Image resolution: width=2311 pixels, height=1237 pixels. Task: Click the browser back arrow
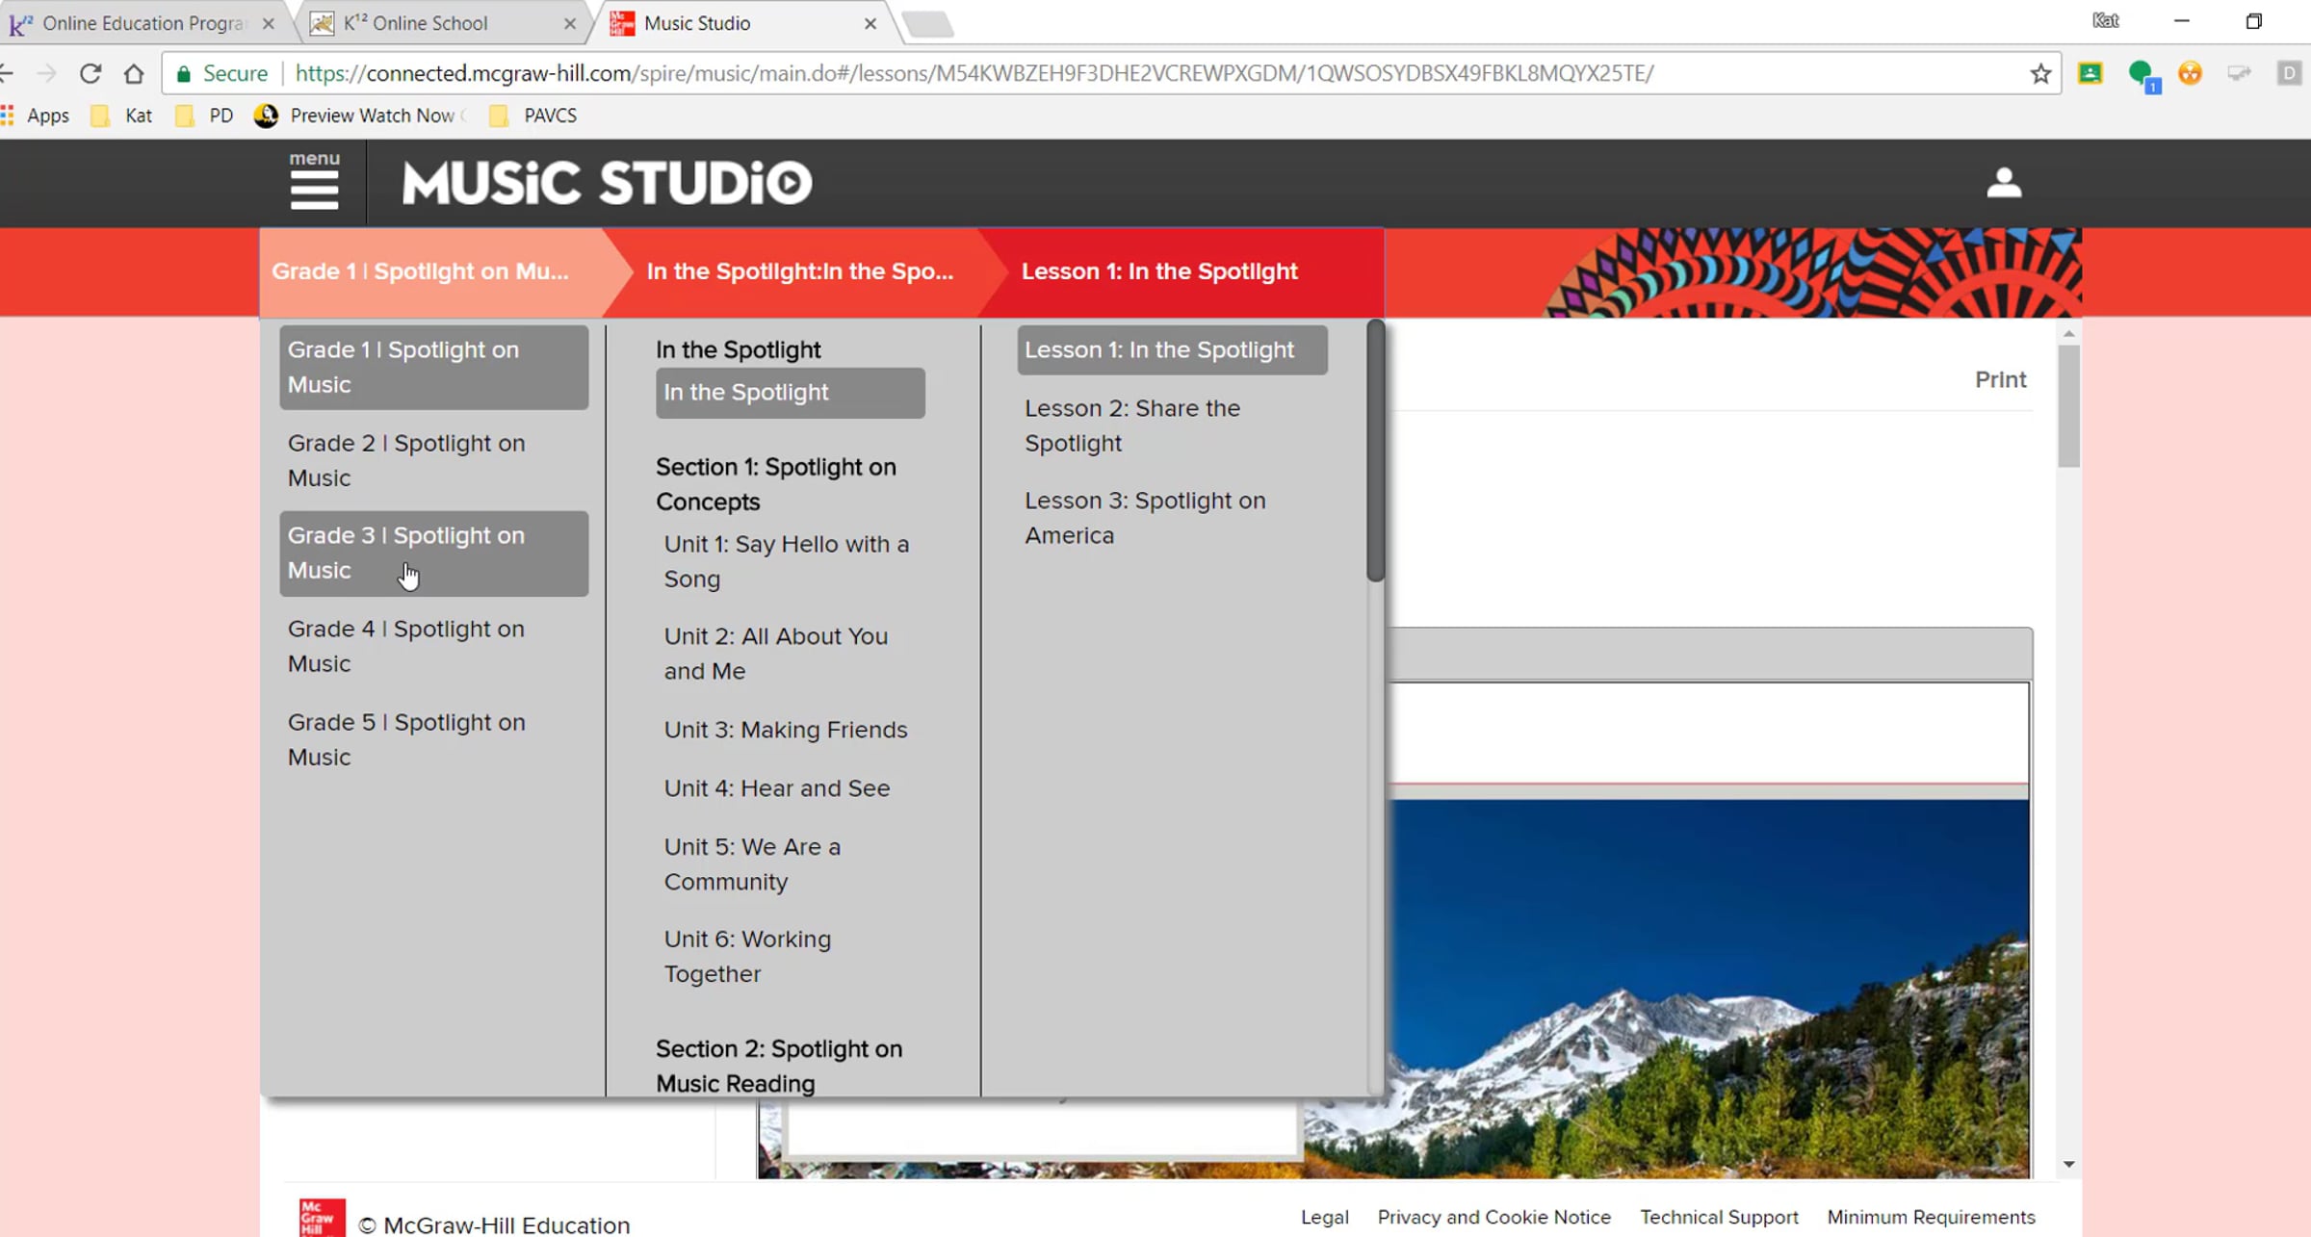point(6,73)
